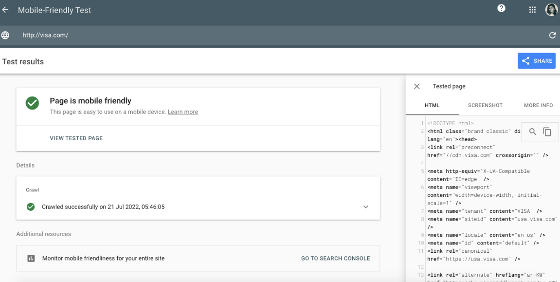Click the X-UA-Compatible meta code line
This screenshot has width=560, height=282.
click(480, 175)
